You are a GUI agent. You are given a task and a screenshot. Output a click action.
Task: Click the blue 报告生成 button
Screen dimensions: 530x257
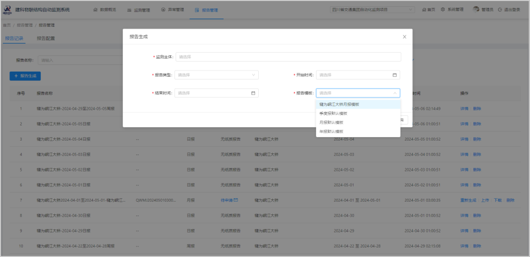[25, 76]
